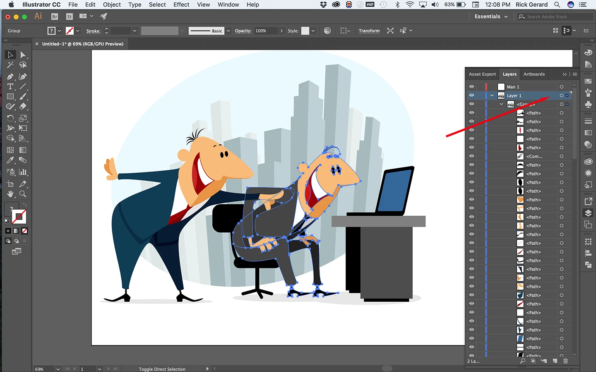Select the Type tool

(10, 86)
